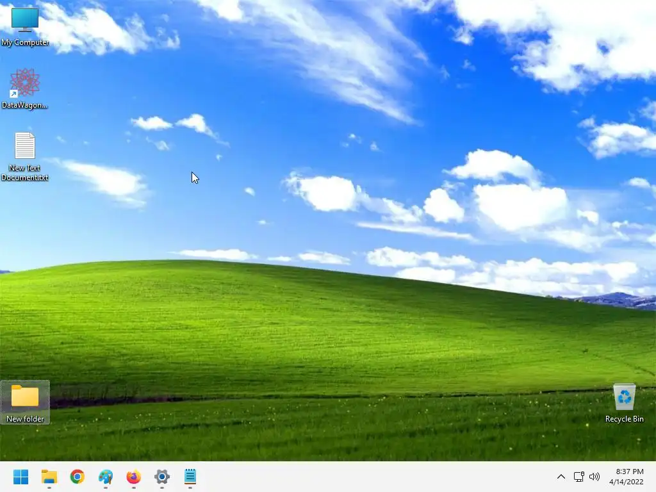This screenshot has height=492, width=656.
Task: Open File Explorer from the taskbar
Action: [x=49, y=477]
